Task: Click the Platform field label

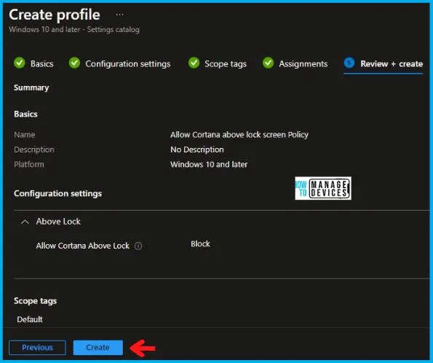Action: pos(29,165)
